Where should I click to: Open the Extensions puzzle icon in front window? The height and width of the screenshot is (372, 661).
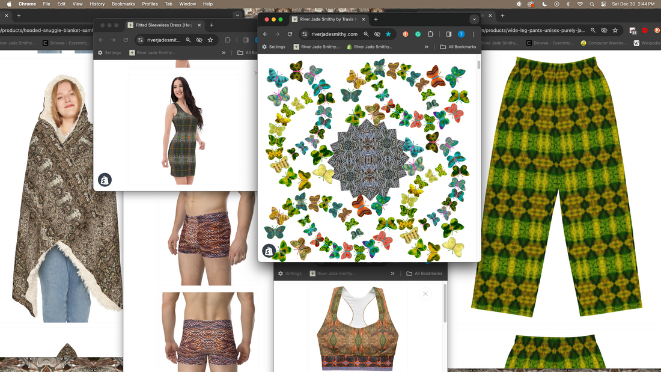(430, 34)
